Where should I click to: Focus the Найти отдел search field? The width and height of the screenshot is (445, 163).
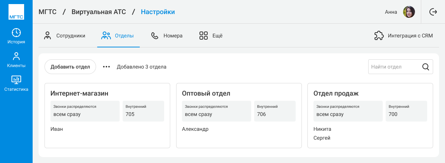click(x=394, y=67)
